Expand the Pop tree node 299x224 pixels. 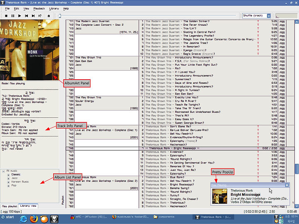point(8,186)
